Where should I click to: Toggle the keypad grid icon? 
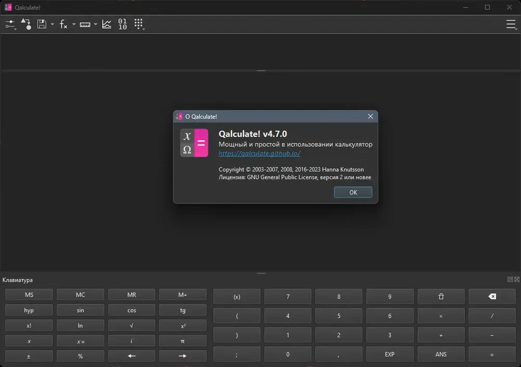pos(139,24)
